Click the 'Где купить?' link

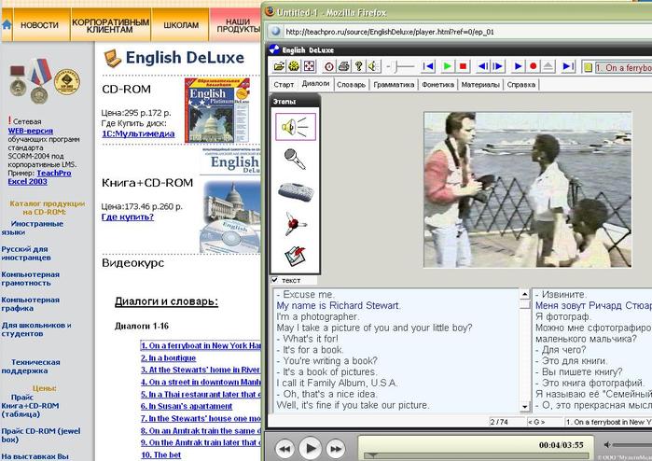coord(128,217)
